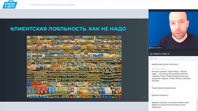198x111 pixels.
Task: Click the chat icon in the ЧАТ header
Action: point(151,58)
